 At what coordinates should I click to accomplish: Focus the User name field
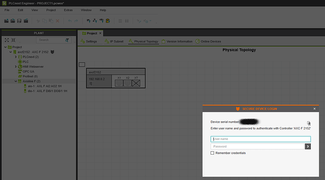click(260, 139)
